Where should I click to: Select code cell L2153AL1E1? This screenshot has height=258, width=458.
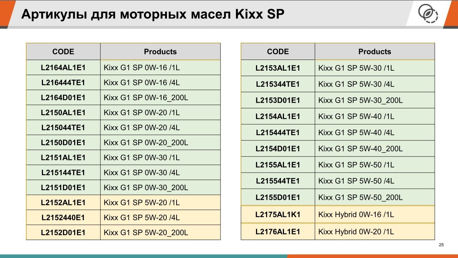coord(278,68)
